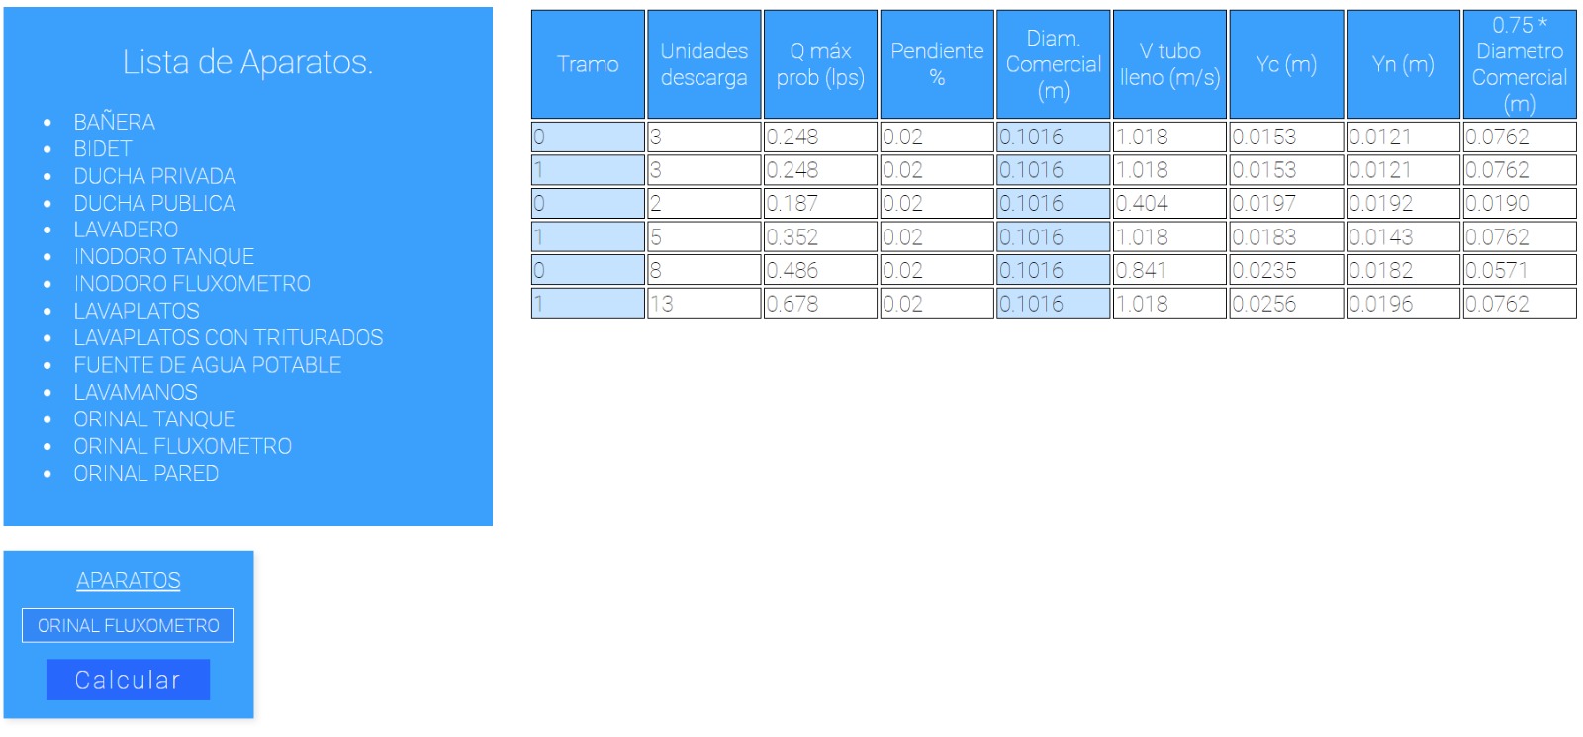Viewport: 1583px width, 737px height.
Task: Select the Yn field showing 0.0196
Action: point(1403,304)
